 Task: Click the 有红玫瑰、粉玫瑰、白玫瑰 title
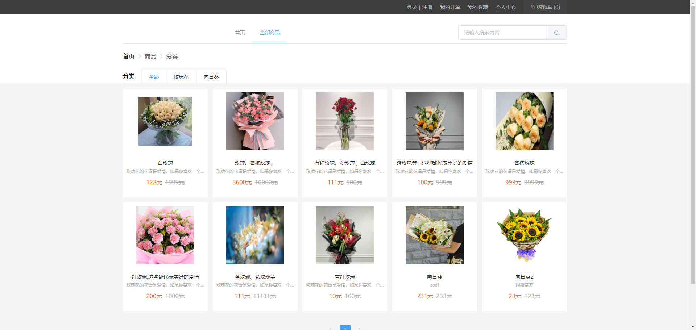(345, 163)
